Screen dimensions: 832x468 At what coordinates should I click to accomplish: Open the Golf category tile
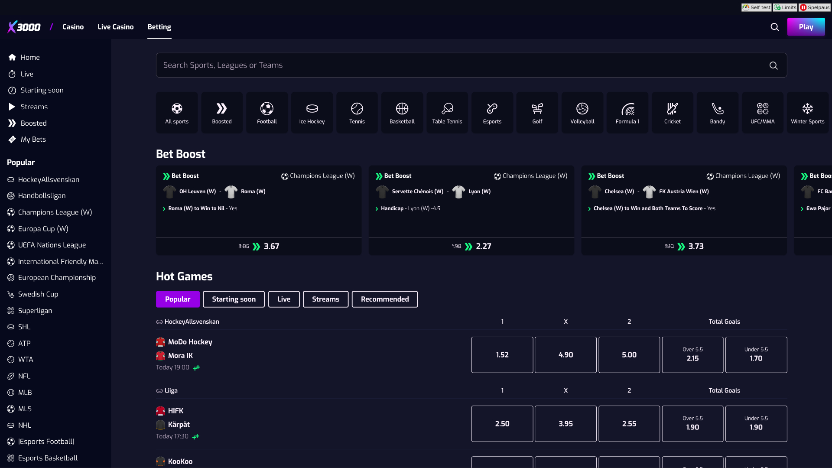(x=537, y=113)
